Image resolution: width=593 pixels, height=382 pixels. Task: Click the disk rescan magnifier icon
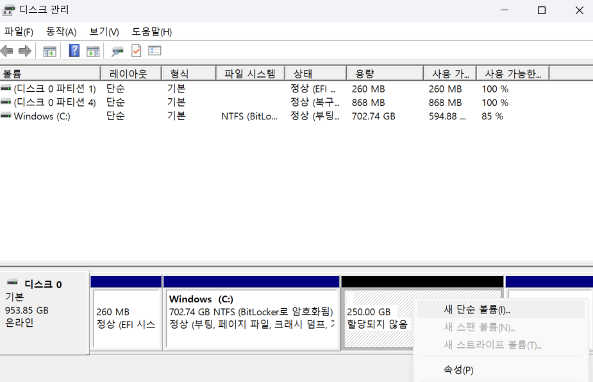coord(118,51)
